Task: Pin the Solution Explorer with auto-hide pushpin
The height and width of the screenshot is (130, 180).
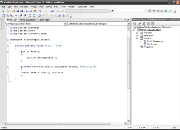Action: (x=175, y=19)
